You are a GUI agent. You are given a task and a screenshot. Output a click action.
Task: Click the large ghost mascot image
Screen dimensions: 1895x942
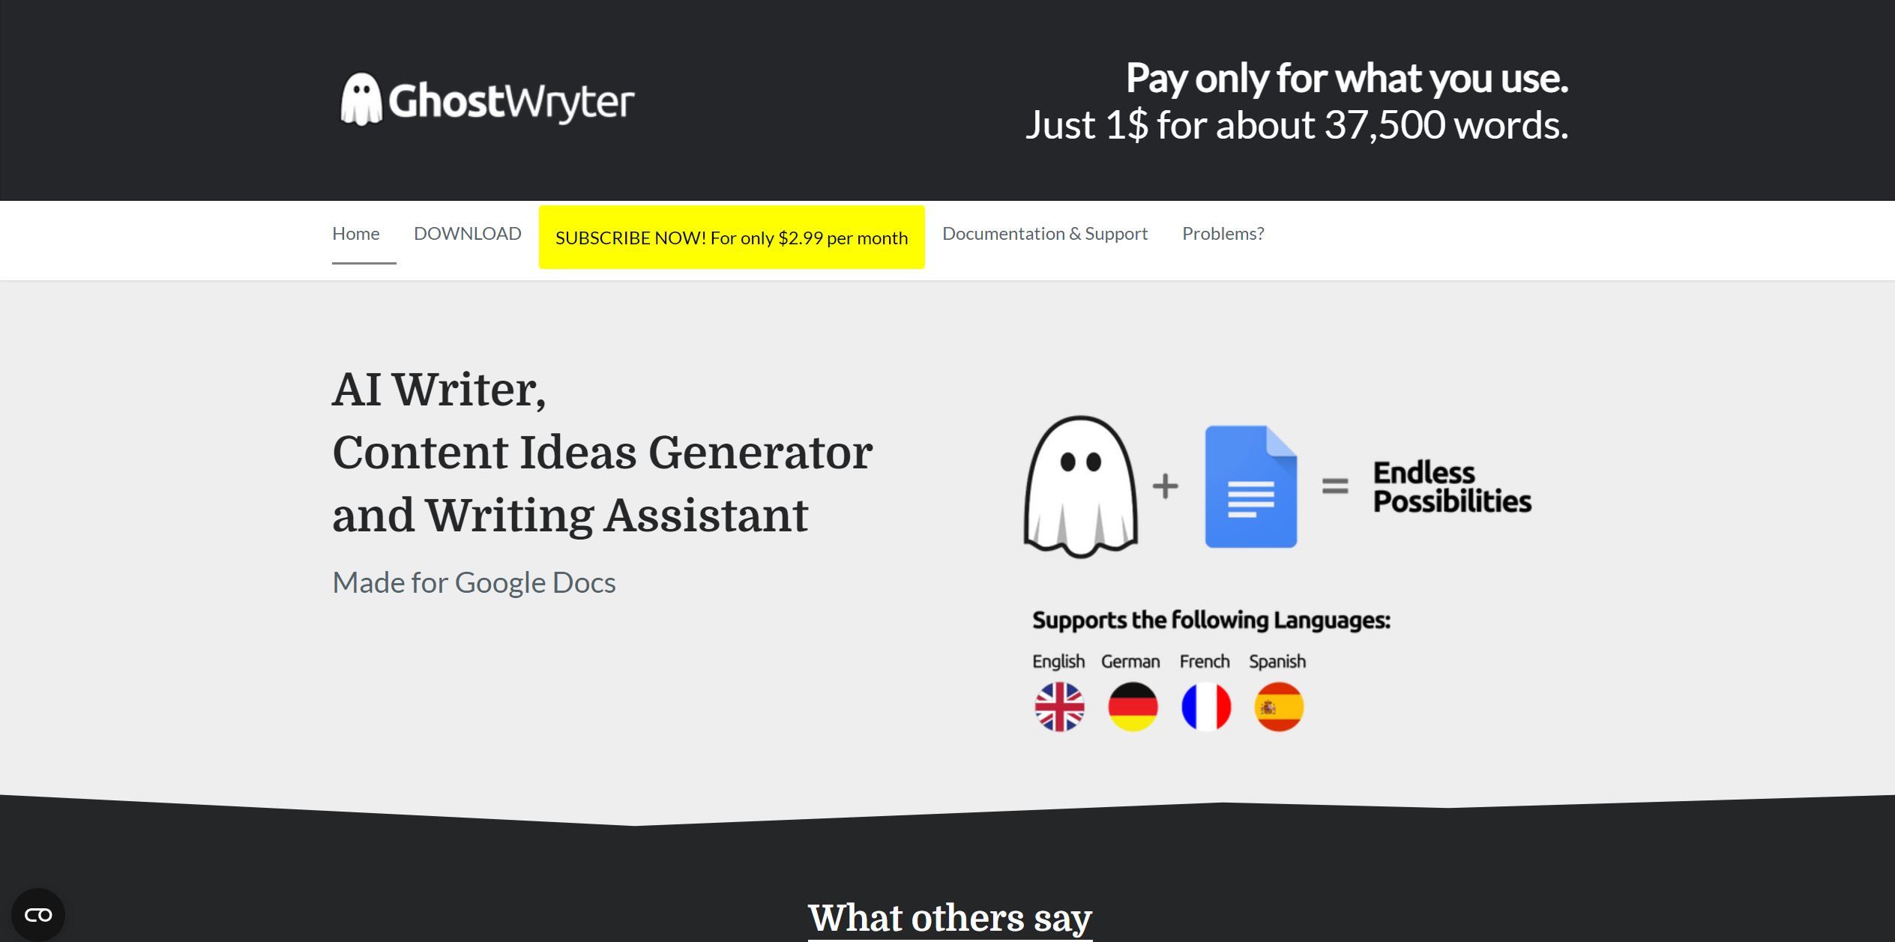1080,486
